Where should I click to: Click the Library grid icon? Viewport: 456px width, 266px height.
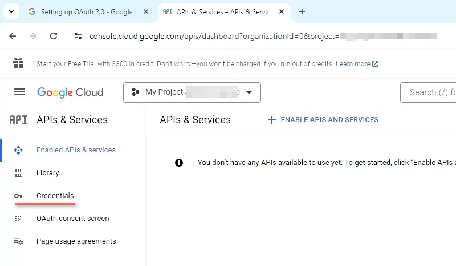tap(18, 173)
